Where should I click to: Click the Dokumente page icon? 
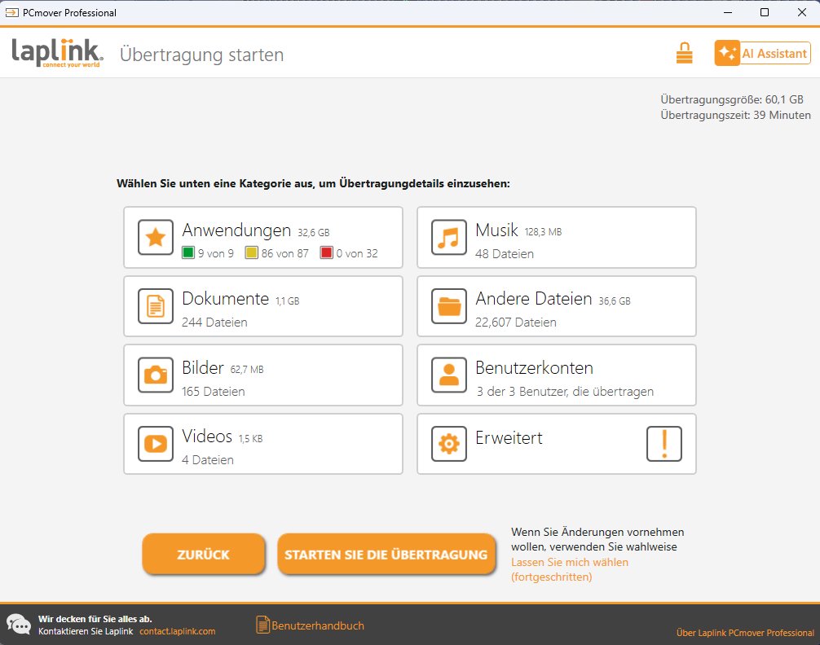(x=156, y=306)
